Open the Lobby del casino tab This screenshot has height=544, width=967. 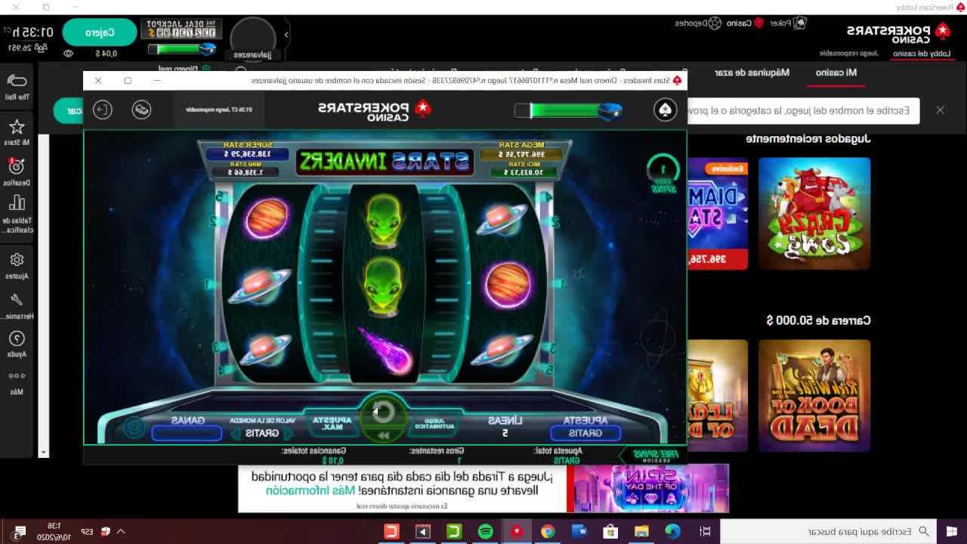tap(922, 54)
